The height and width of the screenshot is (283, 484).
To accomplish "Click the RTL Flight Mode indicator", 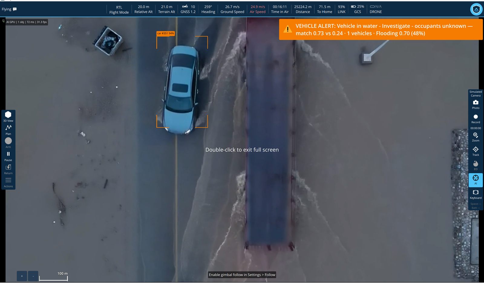I will (x=119, y=10).
